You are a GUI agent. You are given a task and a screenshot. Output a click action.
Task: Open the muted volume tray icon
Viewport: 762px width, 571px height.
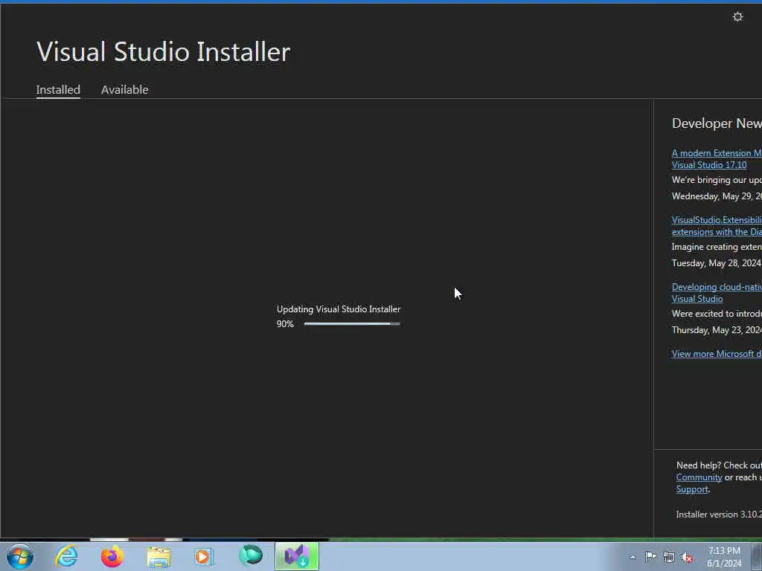[x=687, y=558]
